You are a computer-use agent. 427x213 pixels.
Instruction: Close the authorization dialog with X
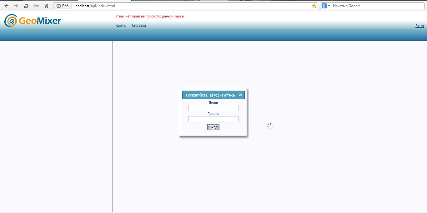[240, 95]
